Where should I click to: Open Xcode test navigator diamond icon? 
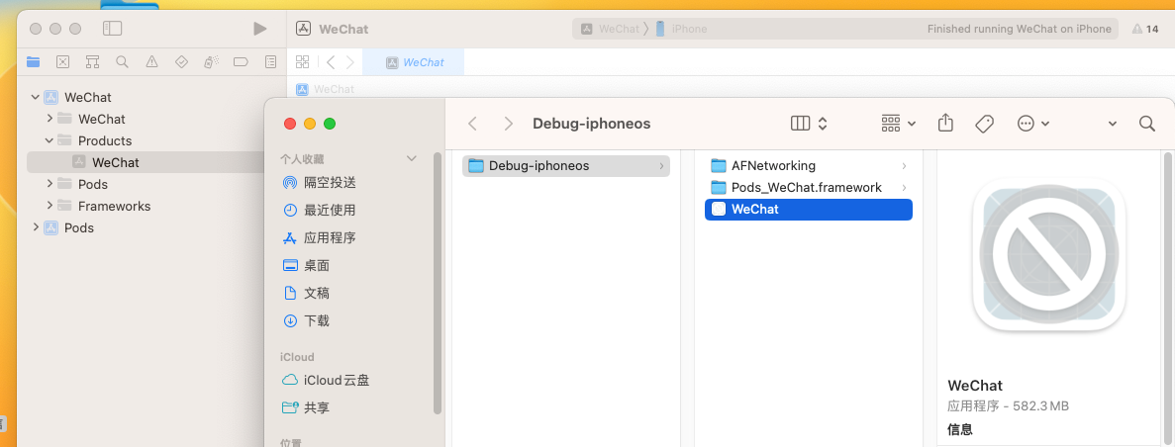181,62
